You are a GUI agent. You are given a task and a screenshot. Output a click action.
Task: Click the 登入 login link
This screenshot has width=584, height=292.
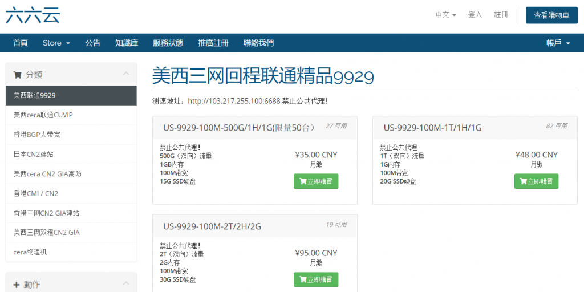(475, 15)
